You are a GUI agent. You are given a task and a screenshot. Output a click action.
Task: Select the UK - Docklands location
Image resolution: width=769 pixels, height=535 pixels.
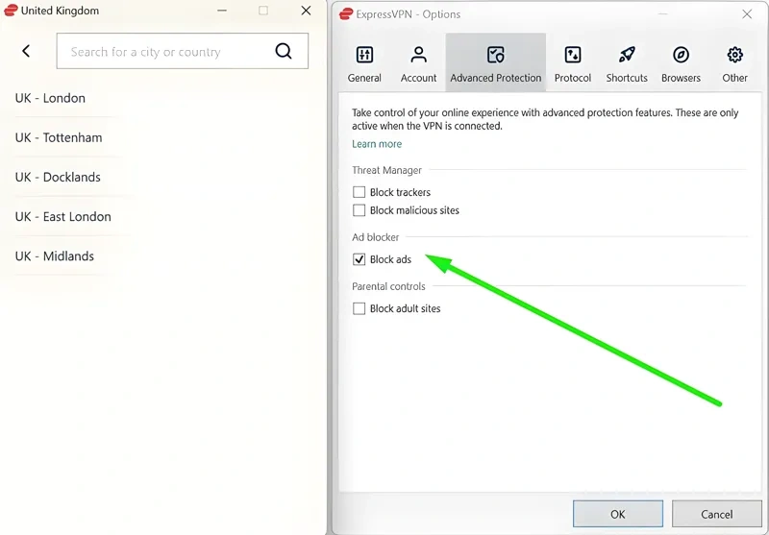tap(58, 177)
